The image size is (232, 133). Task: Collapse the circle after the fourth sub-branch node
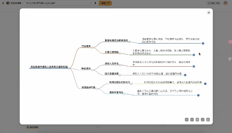coord(120,75)
